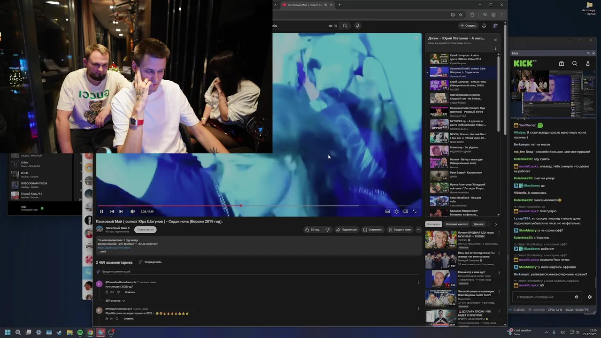Like the 'Кто слушает 2025год?' comment

pos(107,292)
